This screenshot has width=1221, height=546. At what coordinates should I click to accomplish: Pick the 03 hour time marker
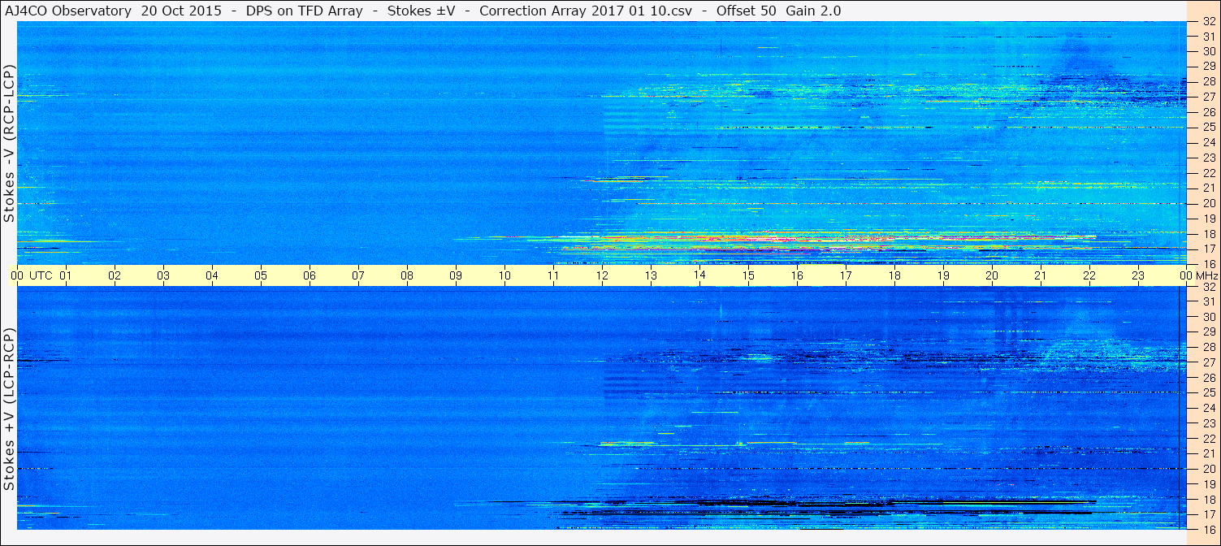pos(163,275)
